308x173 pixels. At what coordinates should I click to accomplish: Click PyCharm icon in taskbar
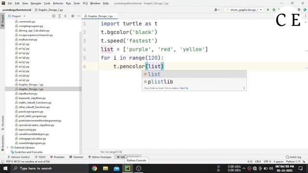tap(128, 168)
